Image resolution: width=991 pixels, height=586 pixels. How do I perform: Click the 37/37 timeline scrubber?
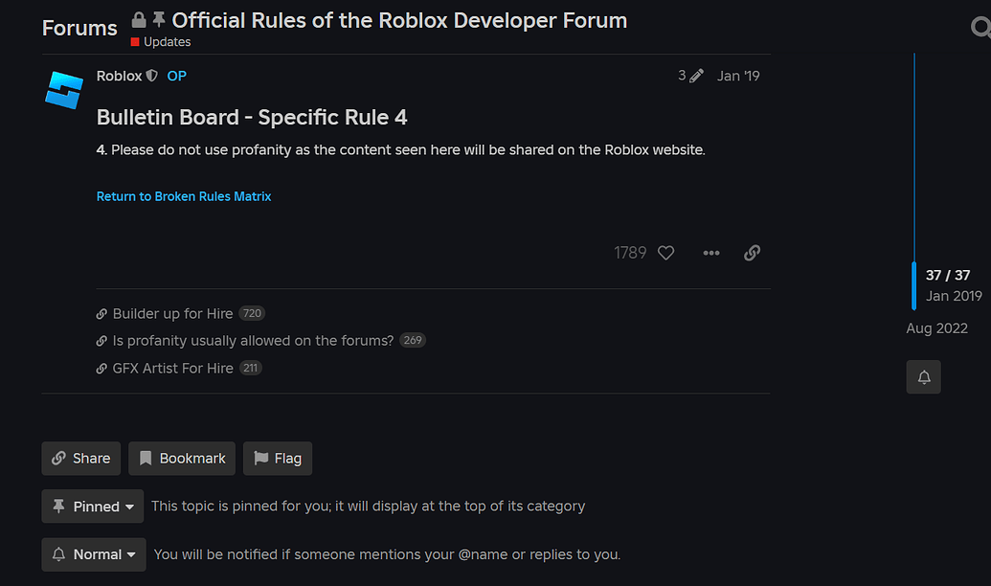tap(948, 275)
